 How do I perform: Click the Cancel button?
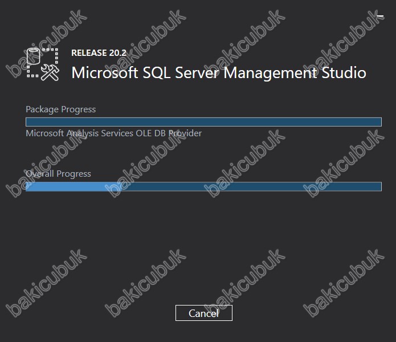click(x=204, y=313)
